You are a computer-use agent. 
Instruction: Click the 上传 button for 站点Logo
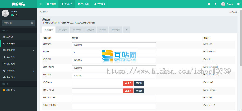pos(128,83)
